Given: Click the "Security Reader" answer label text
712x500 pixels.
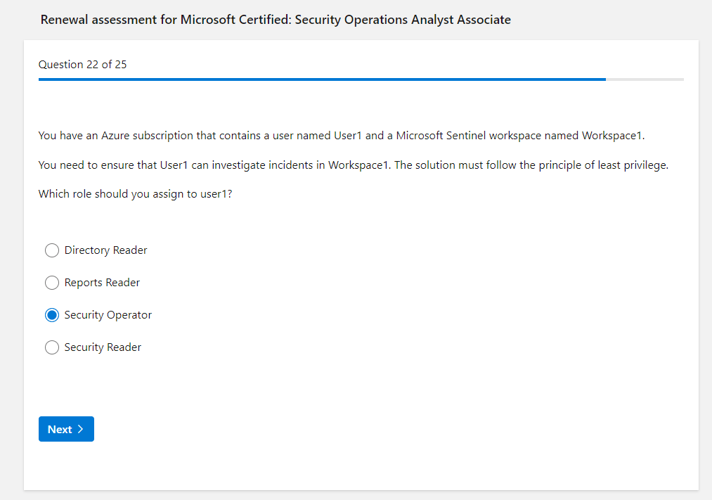Looking at the screenshot, I should click(103, 347).
